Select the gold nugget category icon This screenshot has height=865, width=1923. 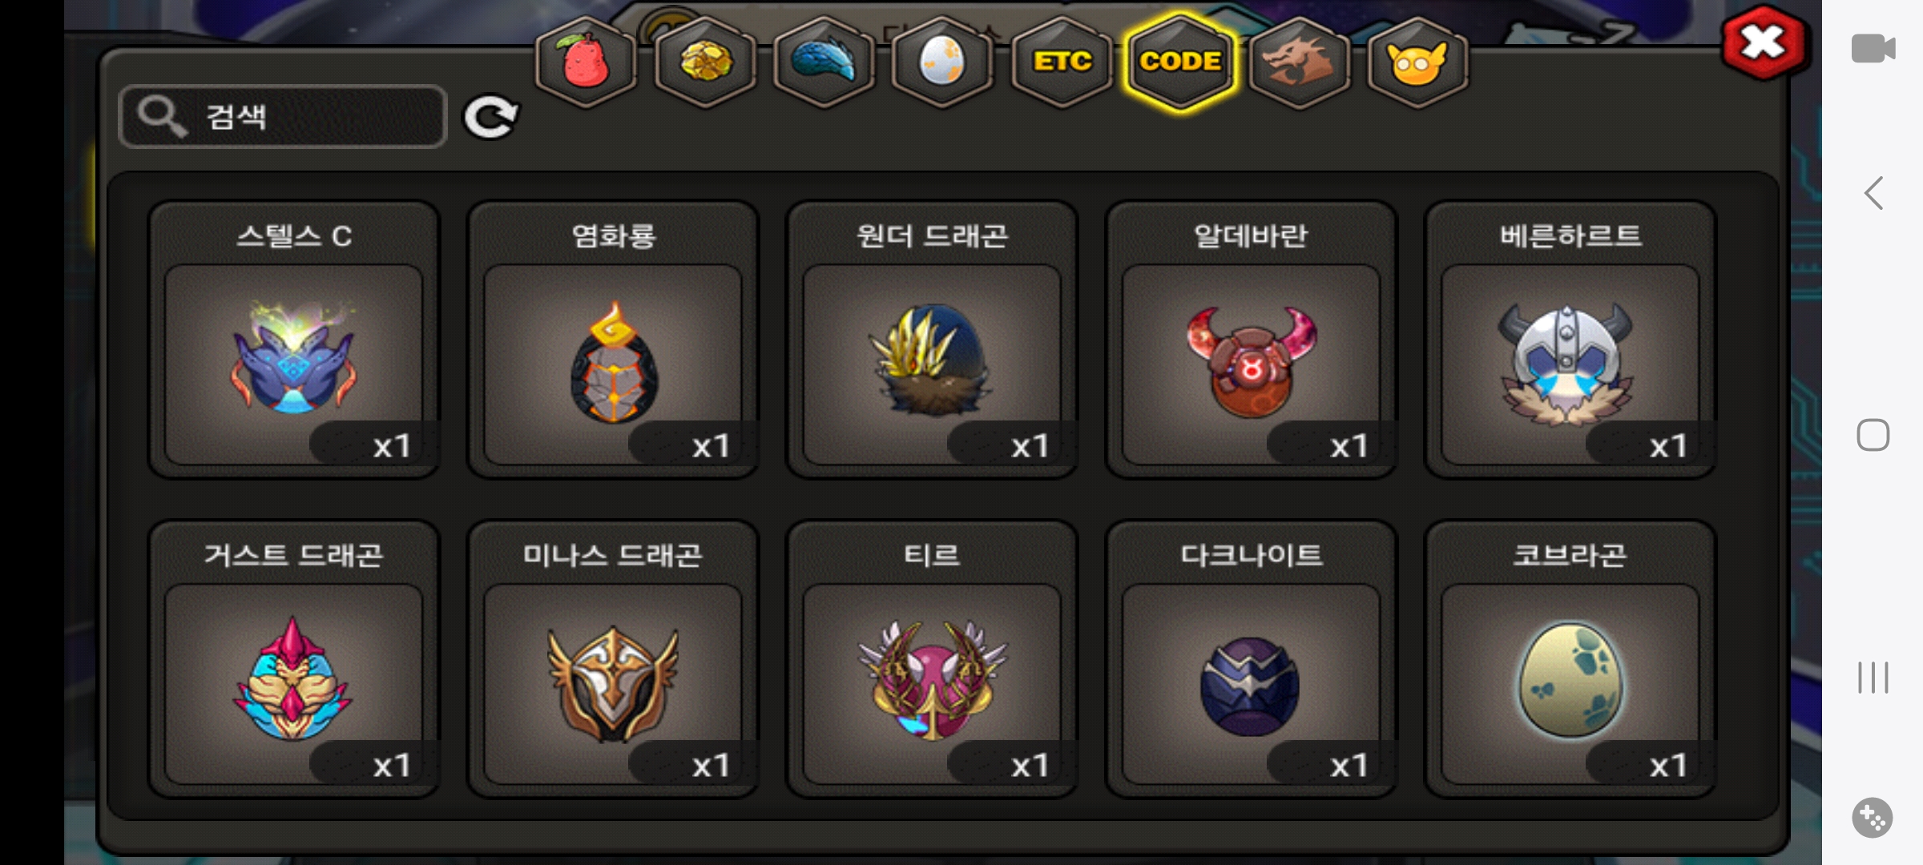pos(705,62)
